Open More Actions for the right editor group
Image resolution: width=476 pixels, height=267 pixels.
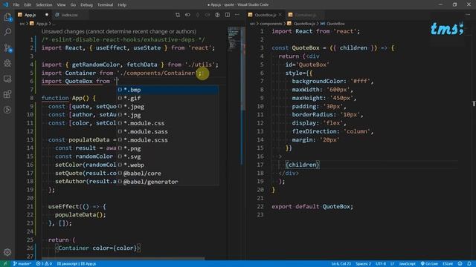point(468,15)
